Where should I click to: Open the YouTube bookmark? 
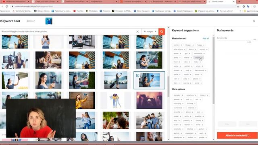[x=78, y=11]
